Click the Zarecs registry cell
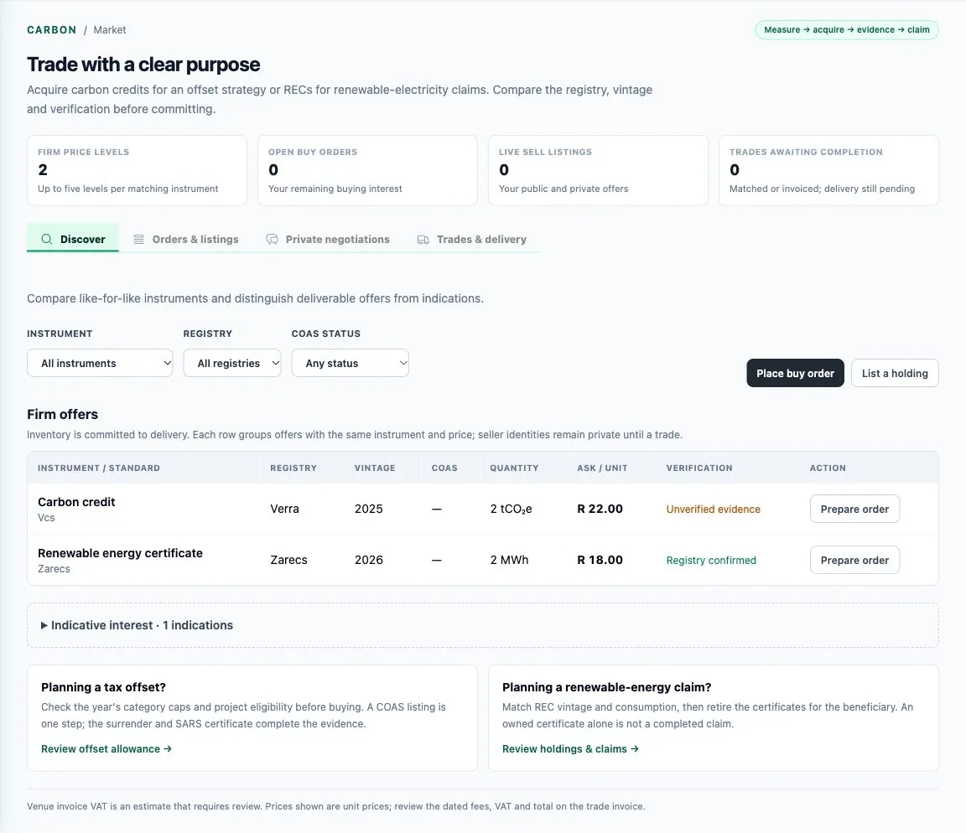The width and height of the screenshot is (966, 833). point(288,560)
